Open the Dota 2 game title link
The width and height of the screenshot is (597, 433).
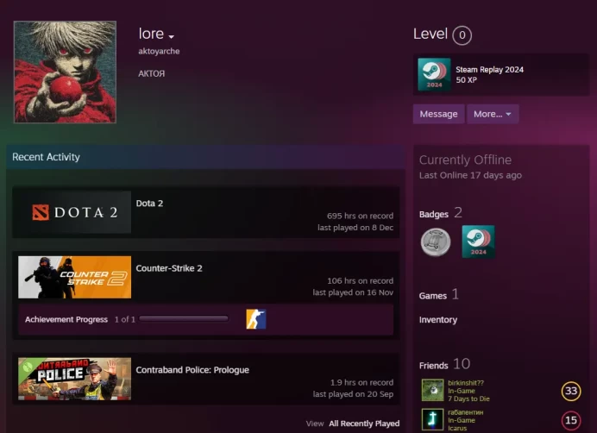149,204
